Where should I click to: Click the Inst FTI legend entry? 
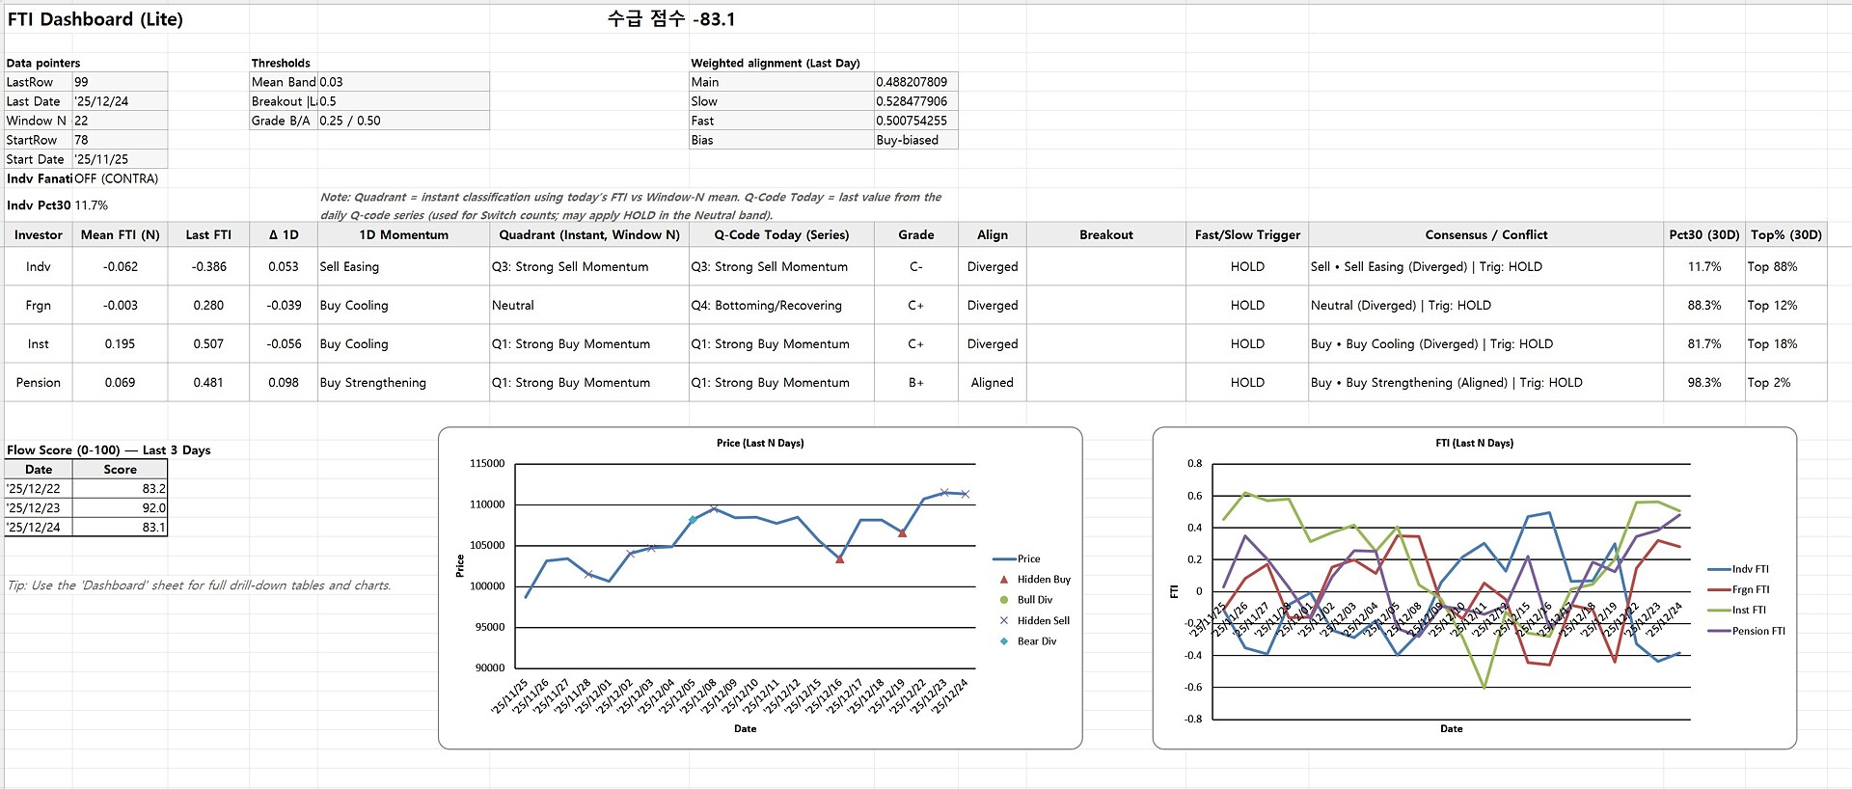coord(1737,611)
